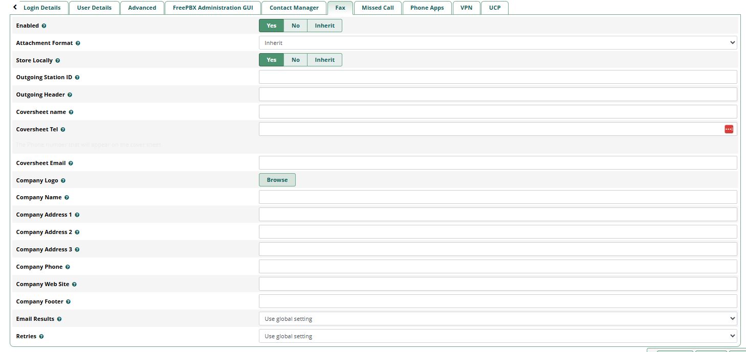This screenshot has width=746, height=352.
Task: Click help icon next to Enabled
Action: [x=44, y=26]
